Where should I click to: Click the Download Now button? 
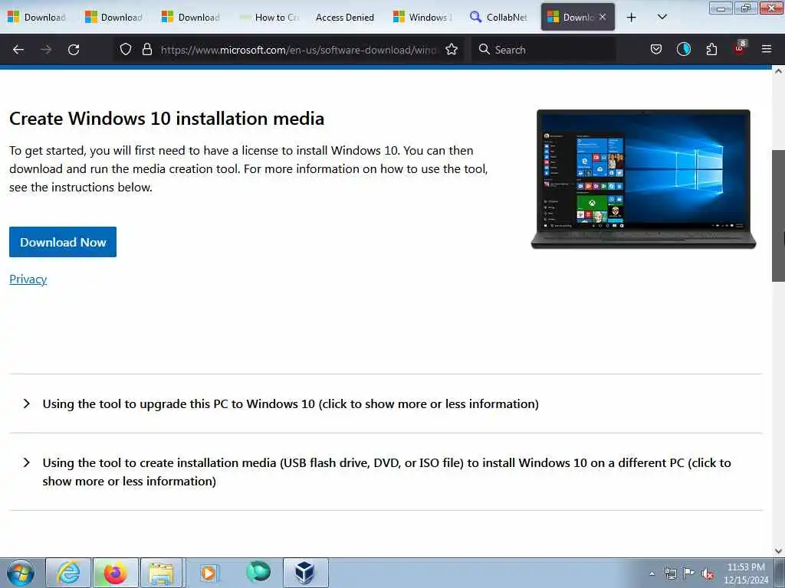63,242
